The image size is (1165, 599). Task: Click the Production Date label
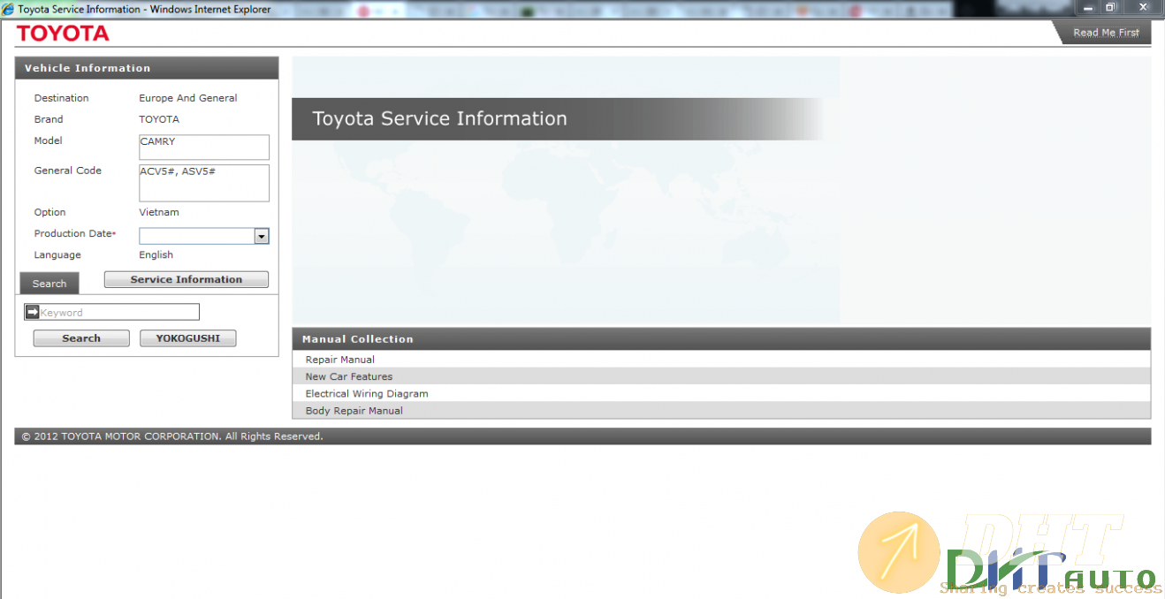(73, 233)
